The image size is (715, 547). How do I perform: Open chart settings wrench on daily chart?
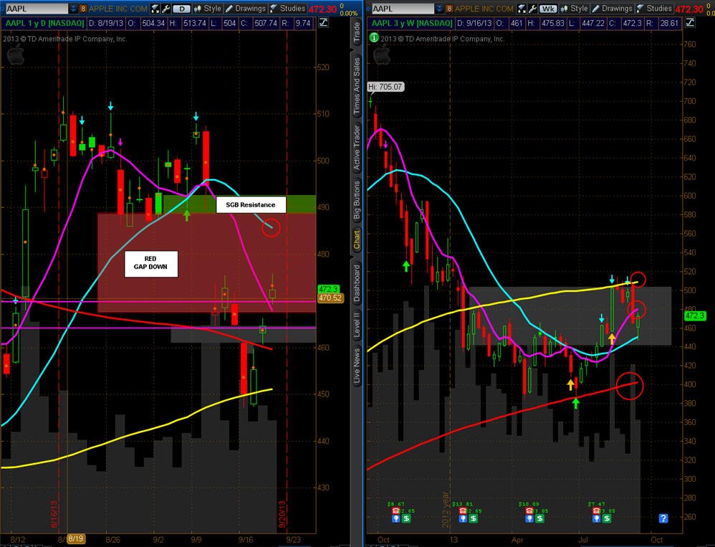[166, 9]
